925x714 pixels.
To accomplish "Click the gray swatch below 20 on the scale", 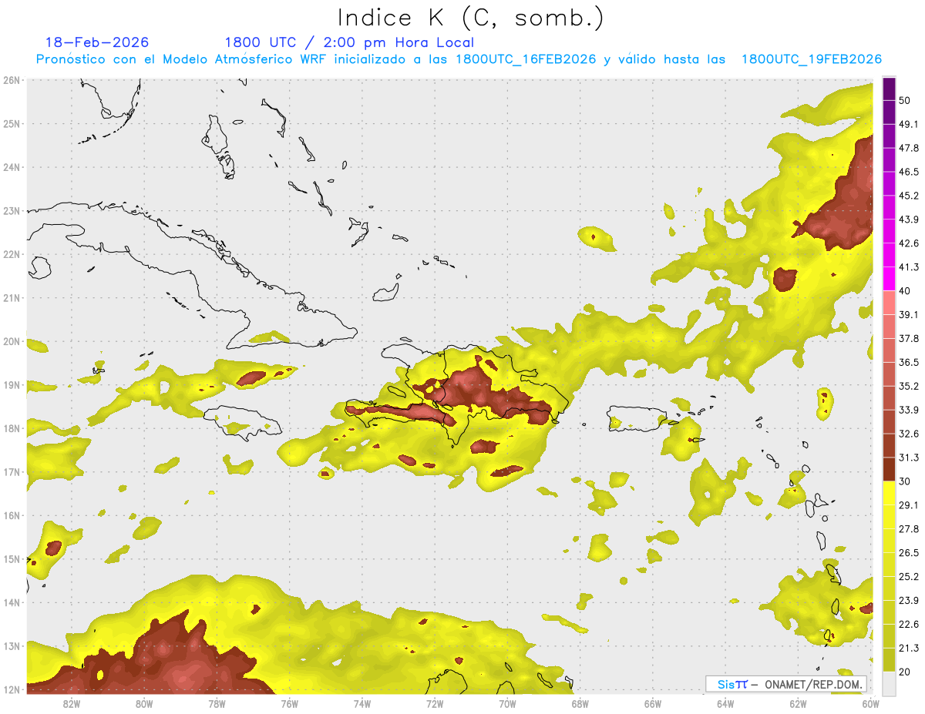I will coord(889,683).
